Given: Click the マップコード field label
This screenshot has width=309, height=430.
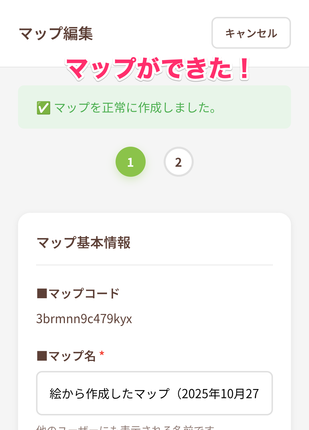Looking at the screenshot, I should pos(84,294).
